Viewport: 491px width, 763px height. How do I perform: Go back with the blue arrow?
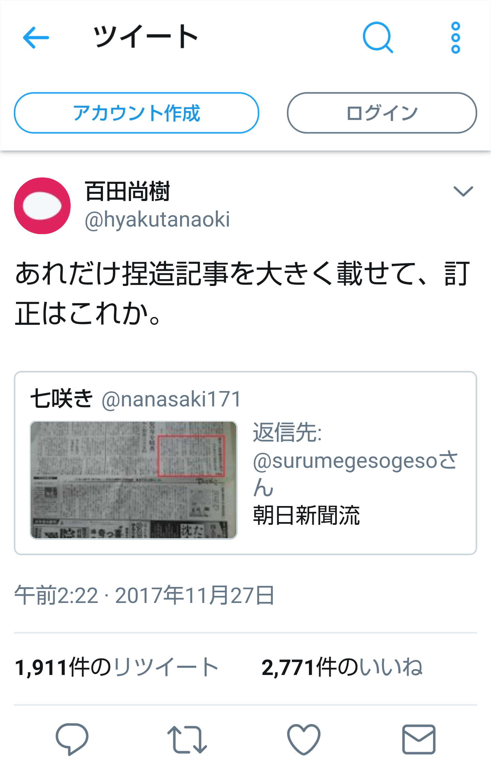pyautogui.click(x=36, y=38)
